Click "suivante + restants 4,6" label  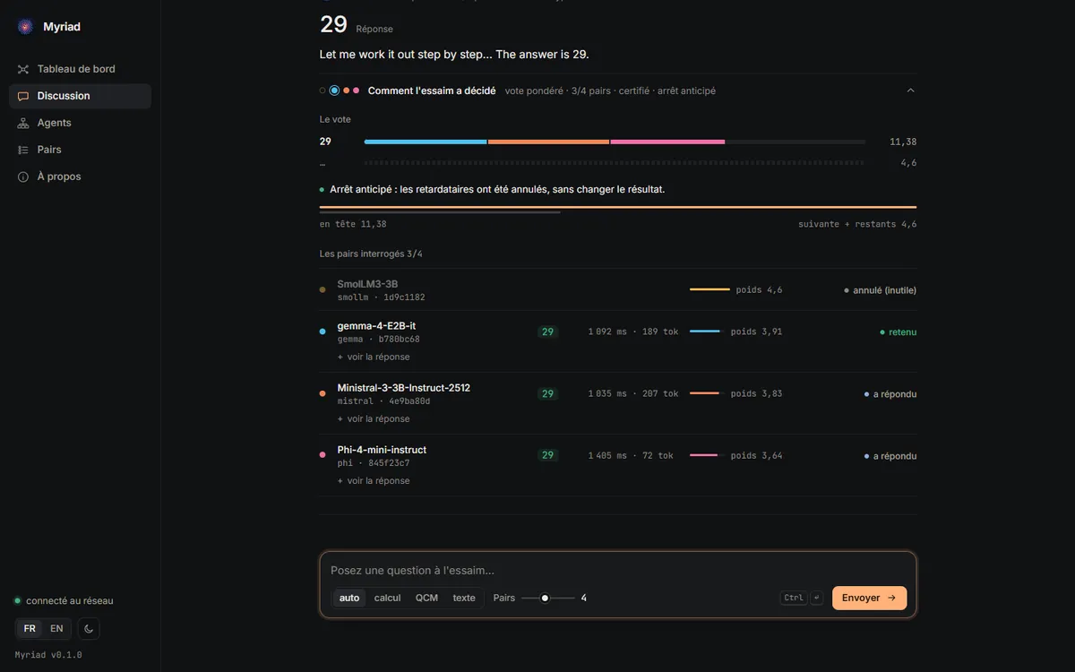pos(857,224)
